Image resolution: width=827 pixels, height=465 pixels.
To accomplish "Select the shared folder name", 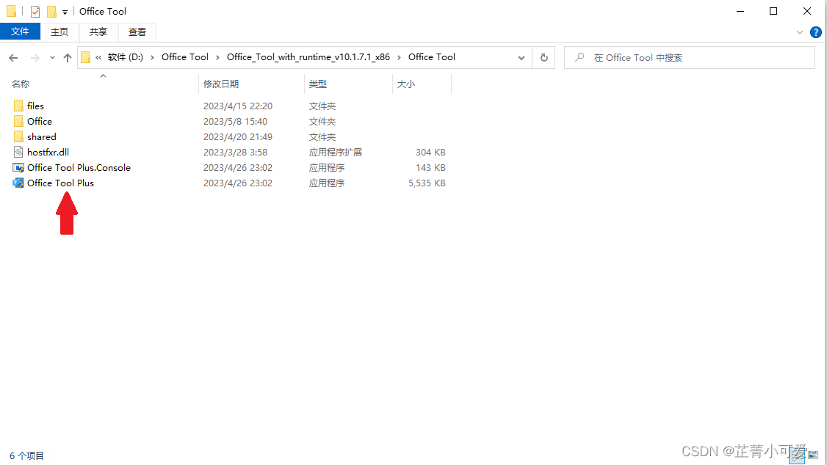I will tap(42, 137).
